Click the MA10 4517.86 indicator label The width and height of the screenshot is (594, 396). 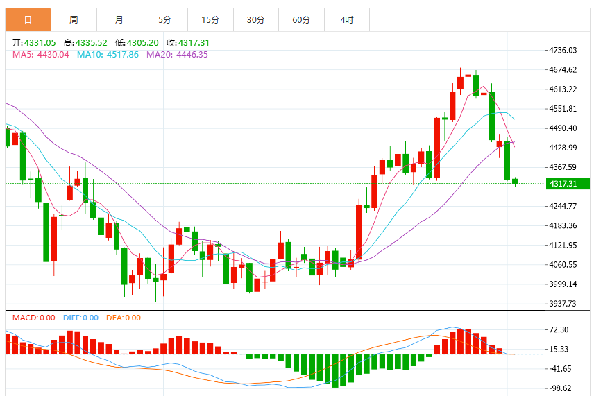tap(108, 55)
